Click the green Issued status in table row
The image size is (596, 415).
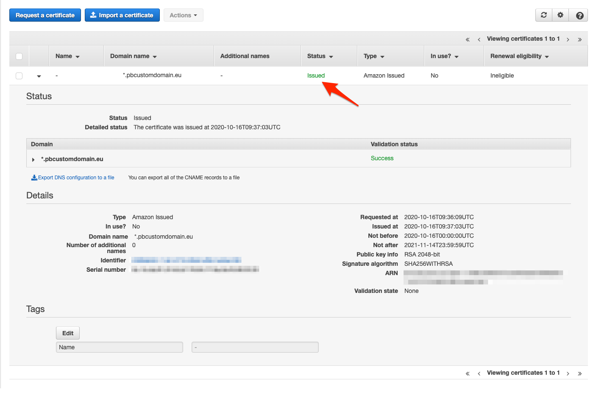pos(316,75)
